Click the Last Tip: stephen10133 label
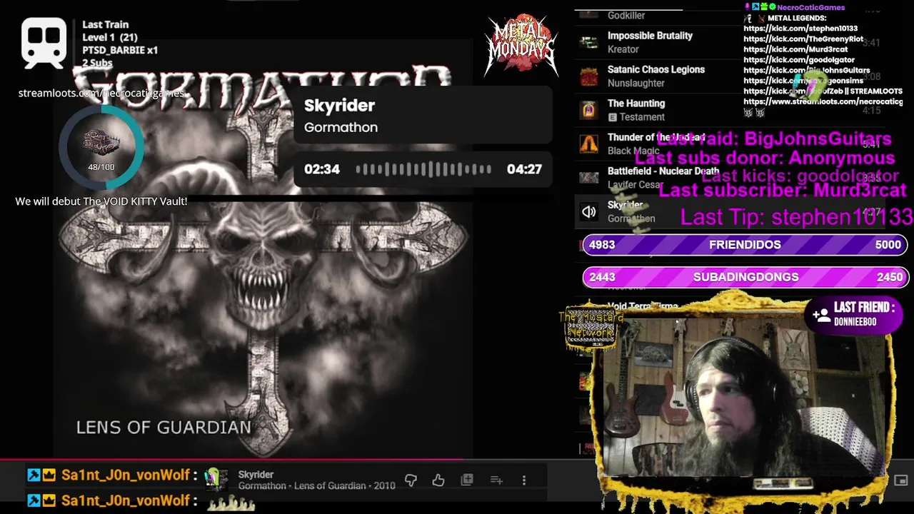The image size is (914, 514). 796,217
